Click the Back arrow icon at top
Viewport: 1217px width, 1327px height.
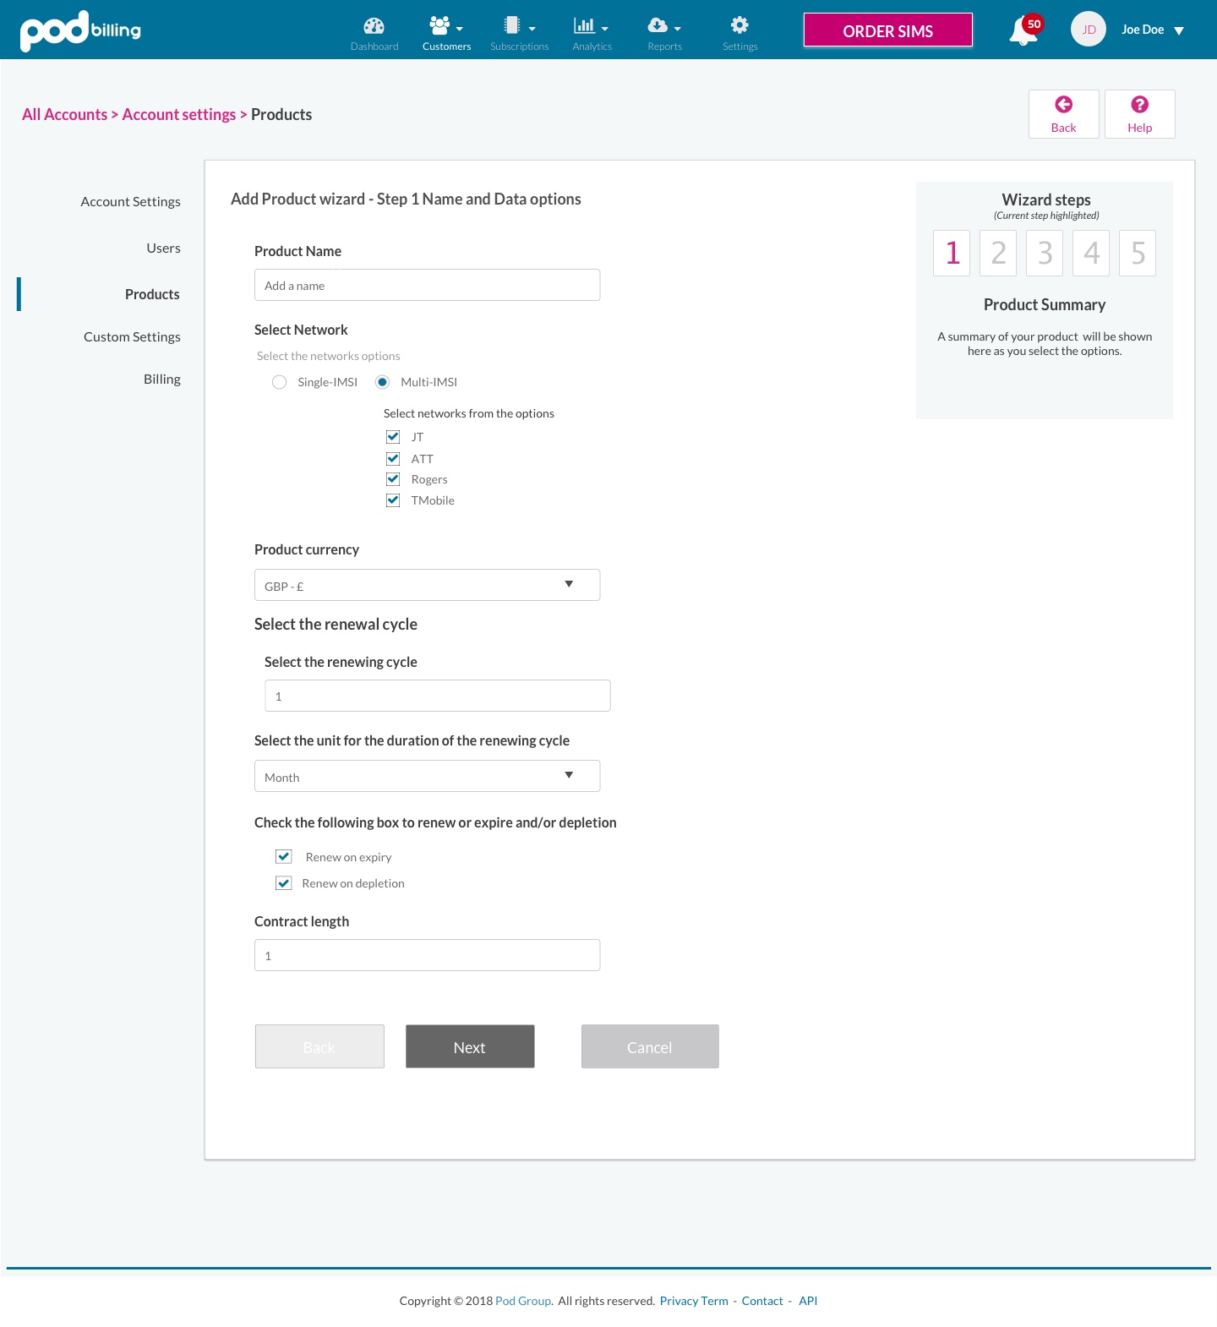coord(1063,105)
